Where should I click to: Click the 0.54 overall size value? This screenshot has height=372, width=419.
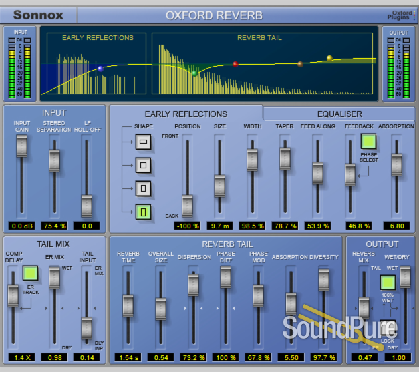(x=160, y=357)
